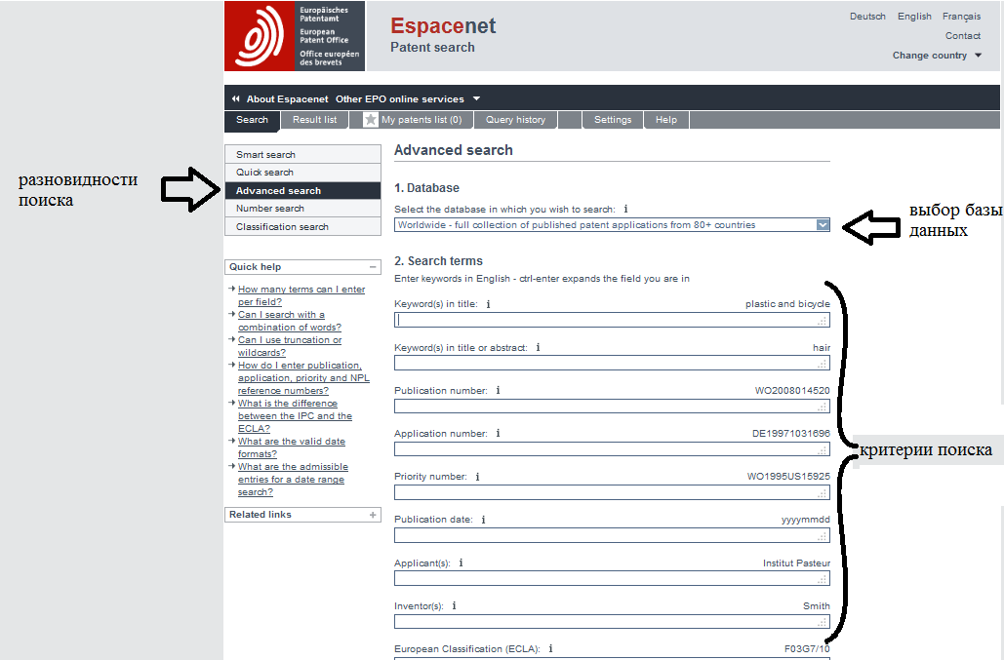Focus the Applicant(s) input field
This screenshot has width=1004, height=660.
[x=612, y=578]
